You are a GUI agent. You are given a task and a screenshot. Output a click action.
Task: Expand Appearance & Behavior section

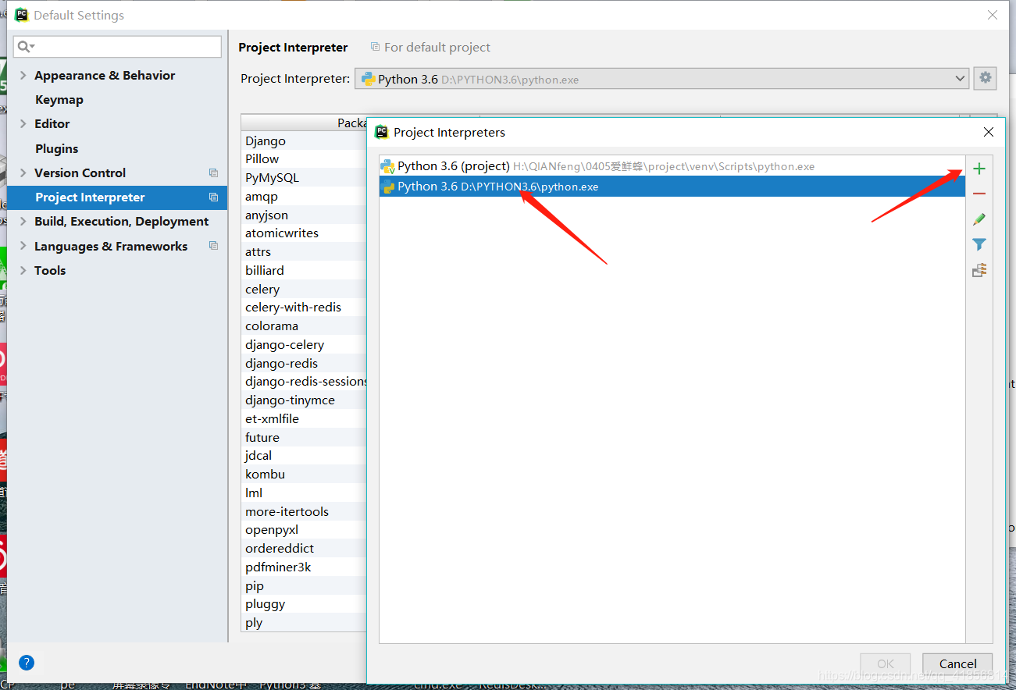click(x=23, y=75)
